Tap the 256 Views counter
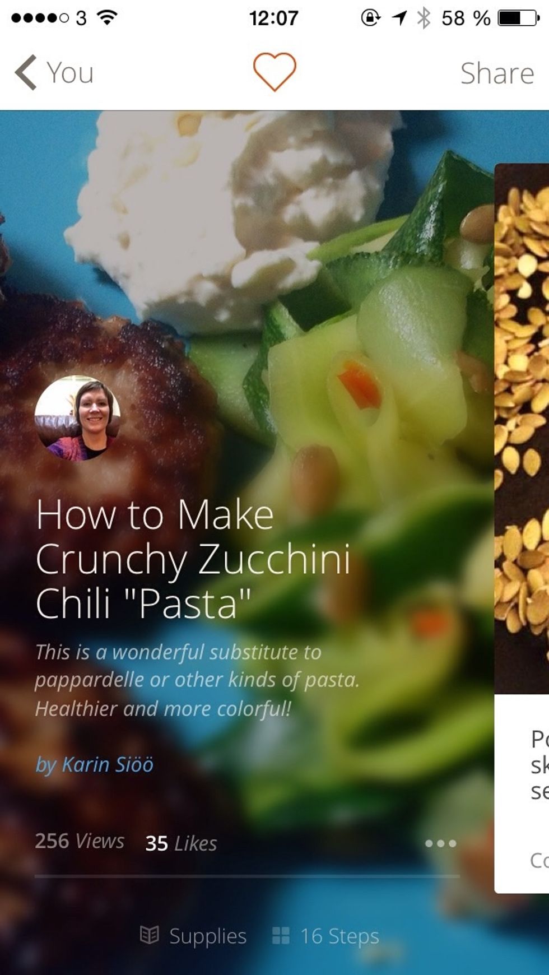 (80, 841)
